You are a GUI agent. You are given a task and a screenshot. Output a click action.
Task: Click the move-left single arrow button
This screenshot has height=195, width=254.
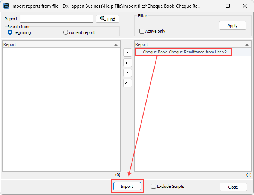127,73
